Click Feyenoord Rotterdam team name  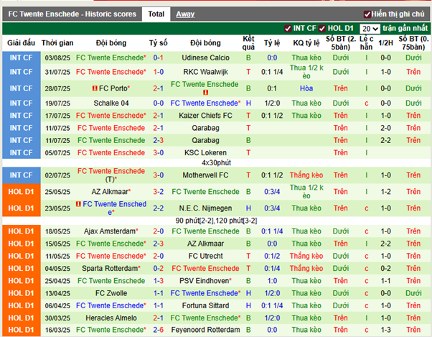coord(205,330)
